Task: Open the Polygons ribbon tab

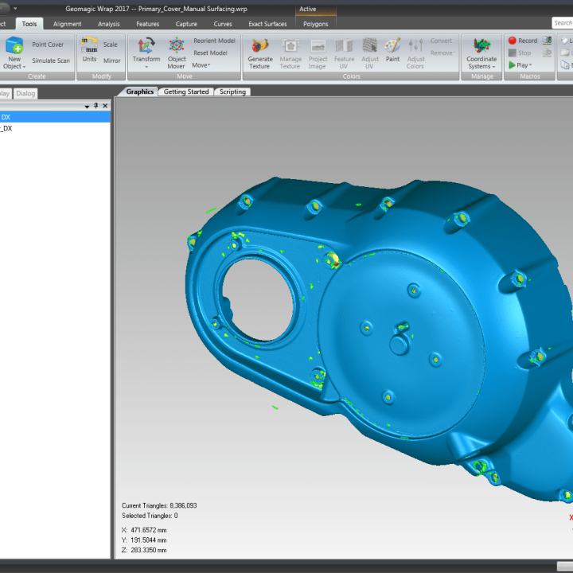Action: point(316,24)
